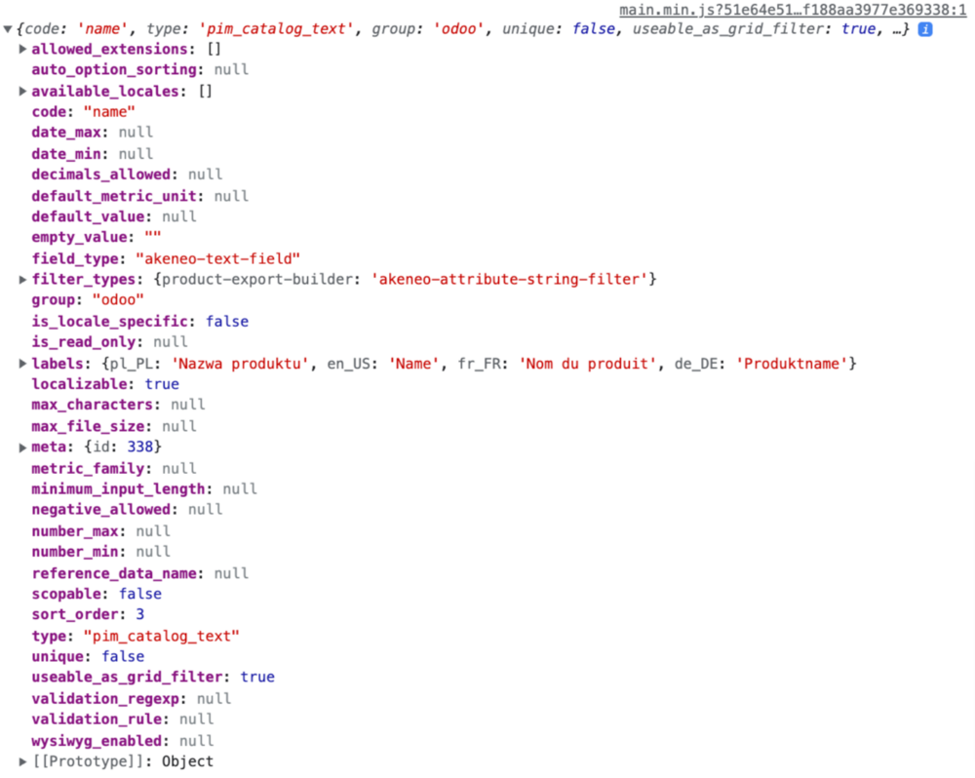Select the field_type "akeneo-text-field" value

(217, 258)
